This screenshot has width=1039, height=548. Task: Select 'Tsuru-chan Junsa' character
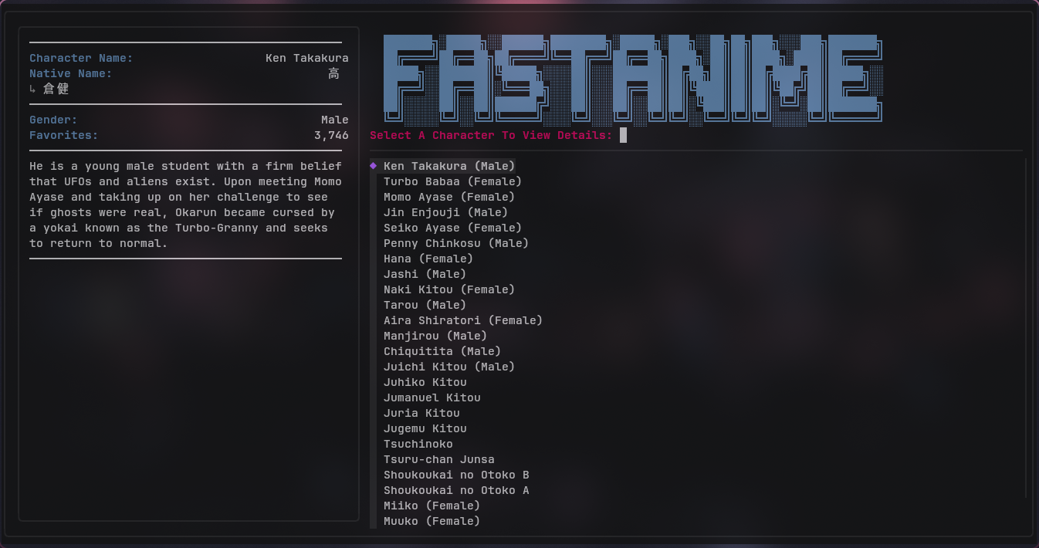(439, 458)
